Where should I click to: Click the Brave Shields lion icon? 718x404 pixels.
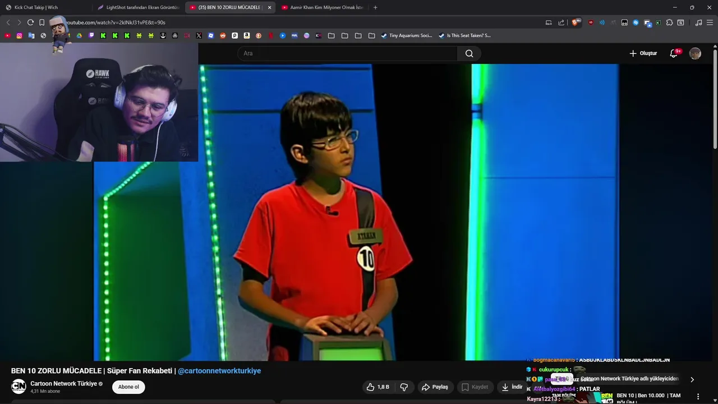[576, 22]
